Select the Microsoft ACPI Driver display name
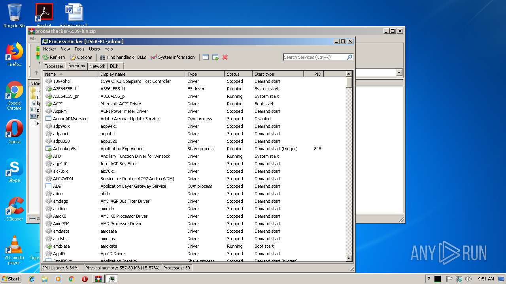 click(x=121, y=104)
